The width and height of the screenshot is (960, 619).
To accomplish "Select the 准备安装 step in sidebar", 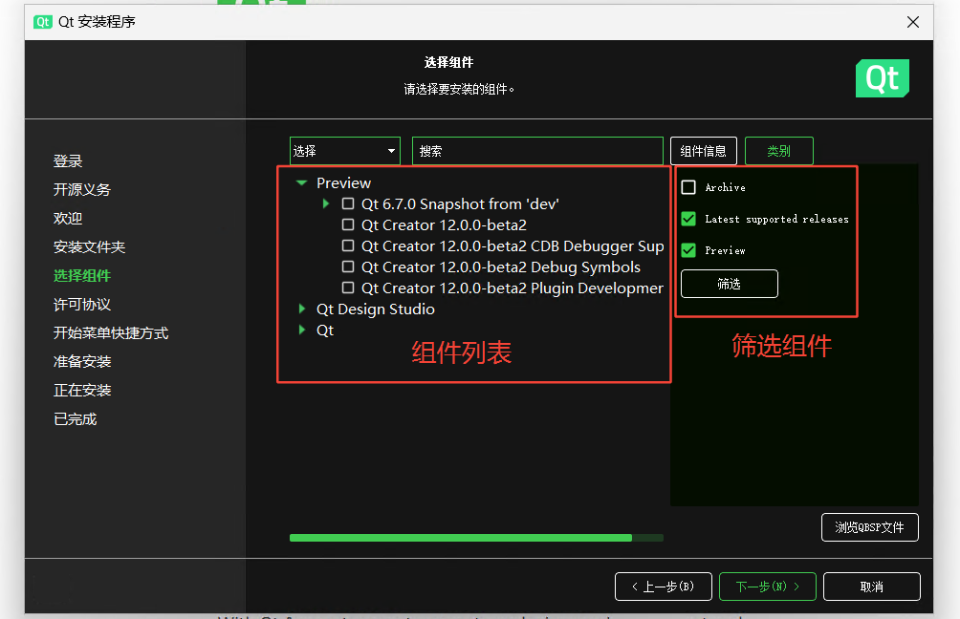I will [x=82, y=361].
